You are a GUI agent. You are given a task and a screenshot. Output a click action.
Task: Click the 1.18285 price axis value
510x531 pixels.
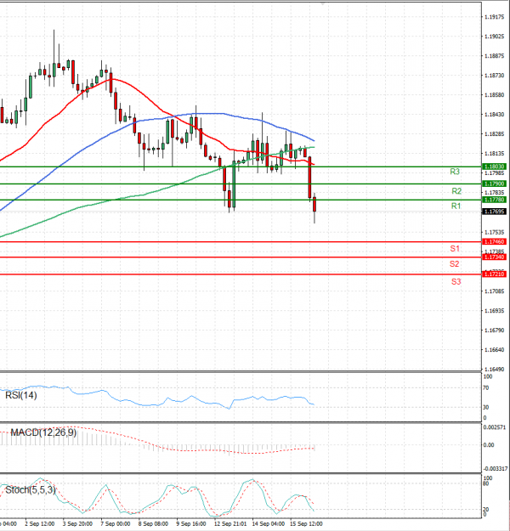[x=494, y=134]
